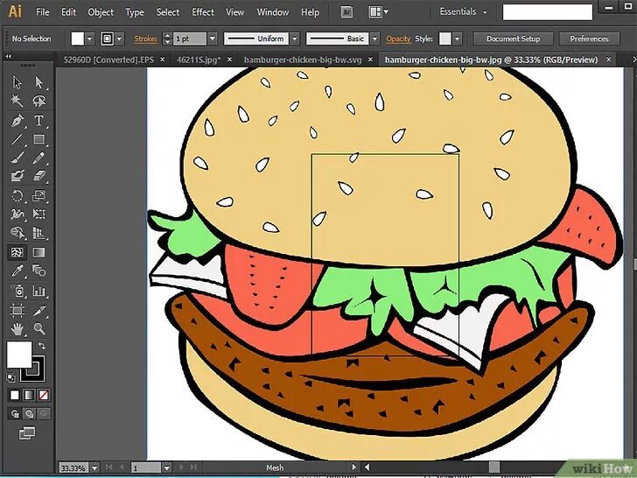Click the Preferences button
637x478 pixels.
[x=589, y=39]
